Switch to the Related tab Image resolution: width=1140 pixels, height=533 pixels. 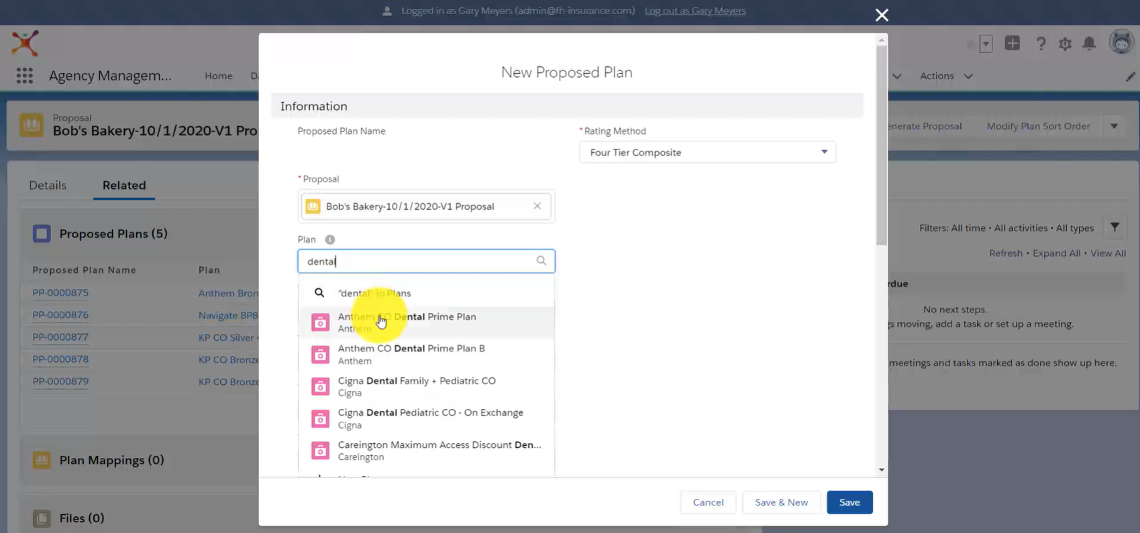tap(124, 185)
